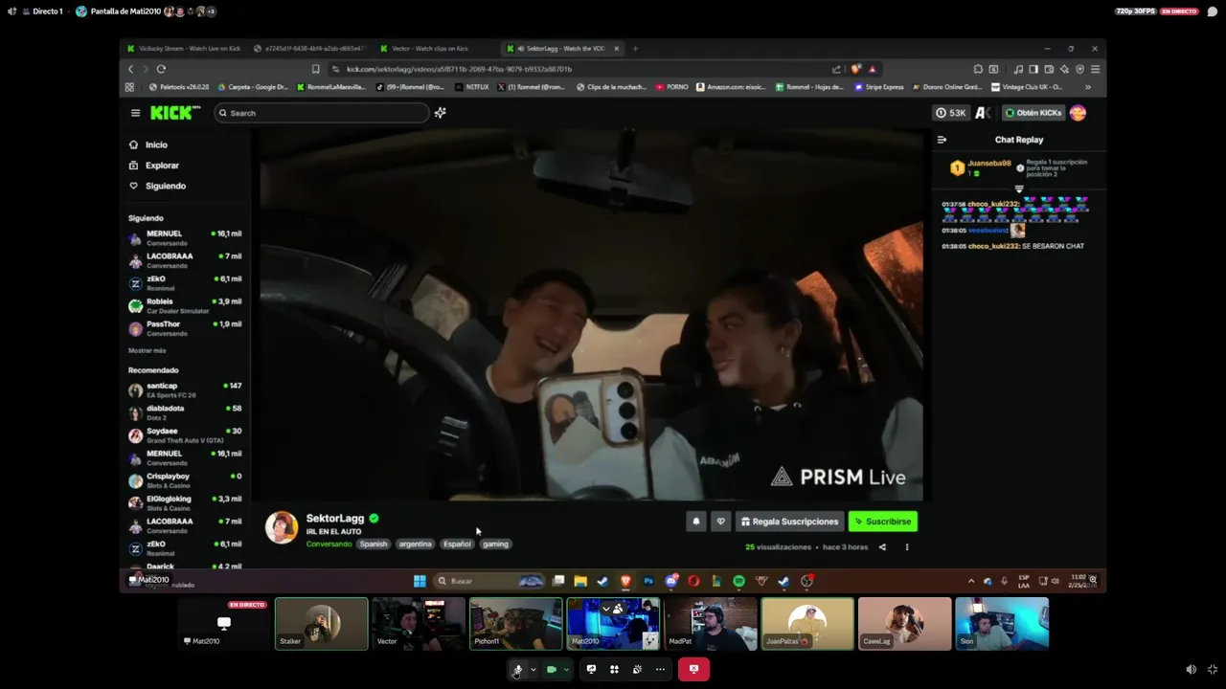Click the sparkle icon beside Search
This screenshot has width=1226, height=689.
tap(441, 113)
